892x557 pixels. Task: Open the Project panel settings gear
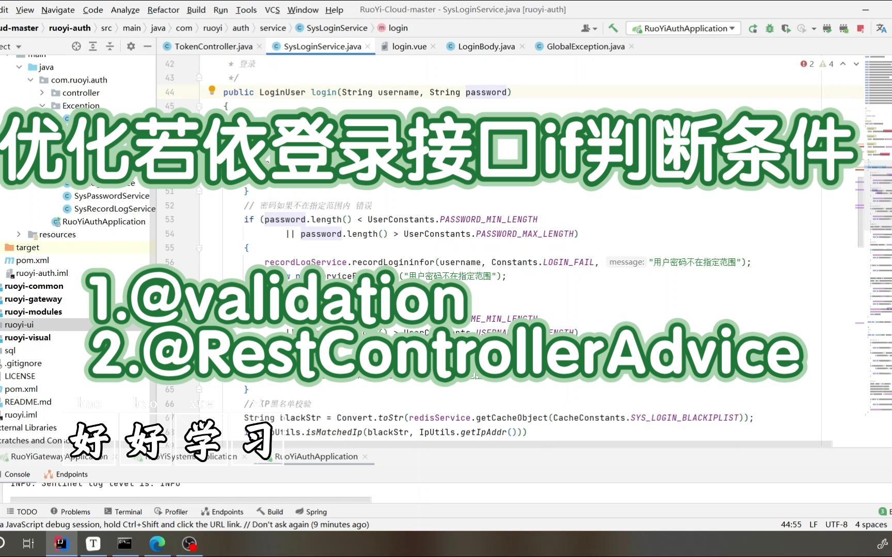coord(131,46)
